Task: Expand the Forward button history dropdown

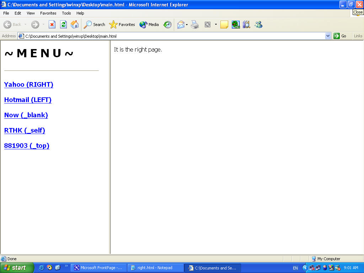Action: (43, 25)
